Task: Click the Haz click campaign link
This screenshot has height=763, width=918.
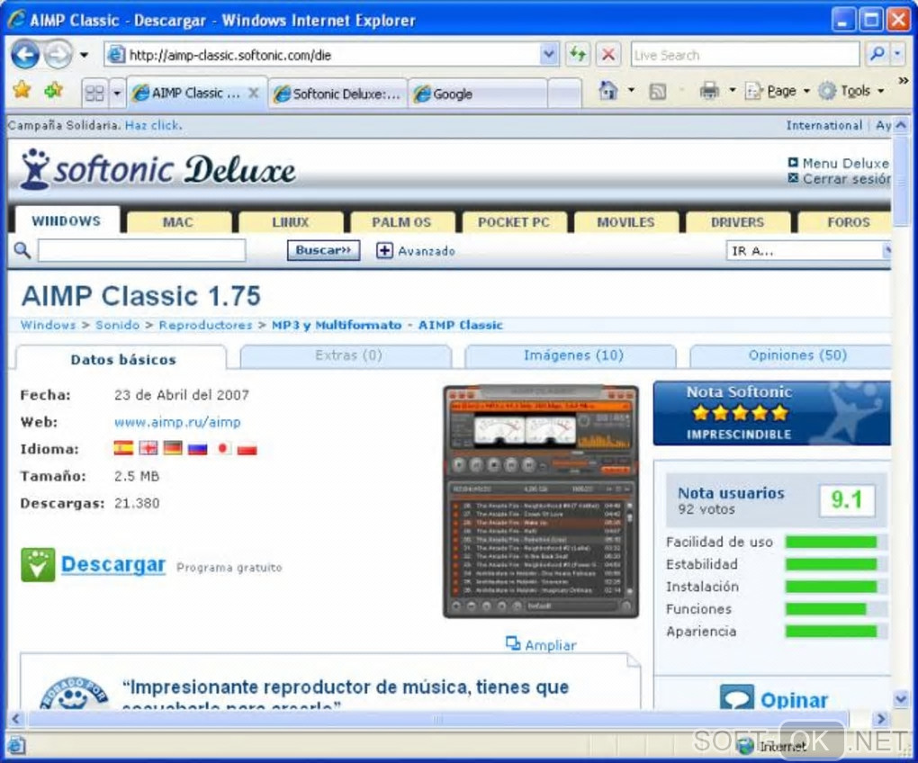Action: coord(153,125)
